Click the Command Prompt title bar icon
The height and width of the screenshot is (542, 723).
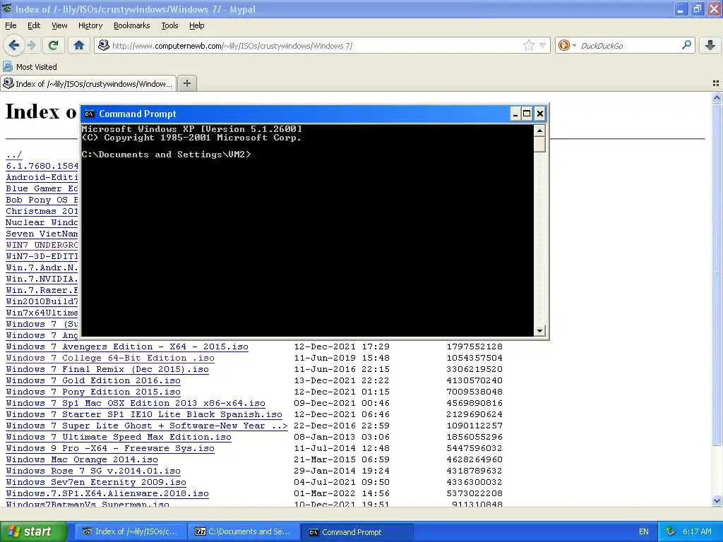[x=90, y=114]
